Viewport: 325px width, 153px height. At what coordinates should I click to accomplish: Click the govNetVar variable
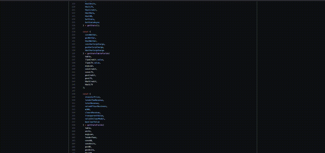point(90,38)
